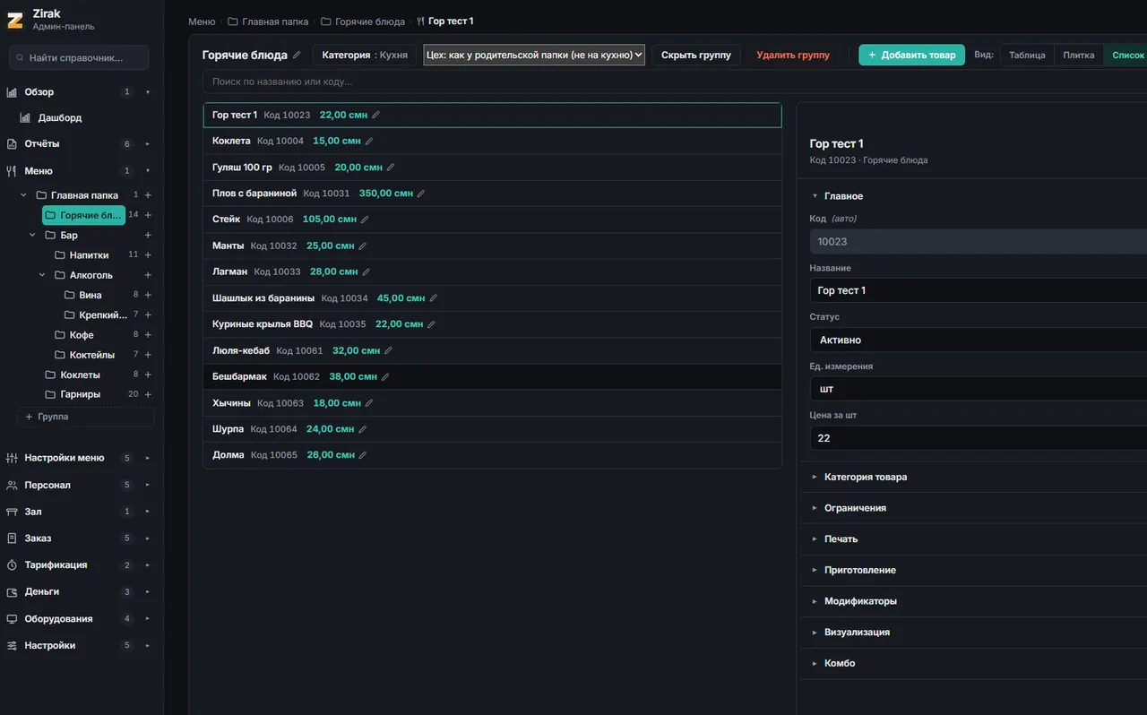Click the Добавить товар button
Image resolution: width=1147 pixels, height=715 pixels.
(x=911, y=56)
